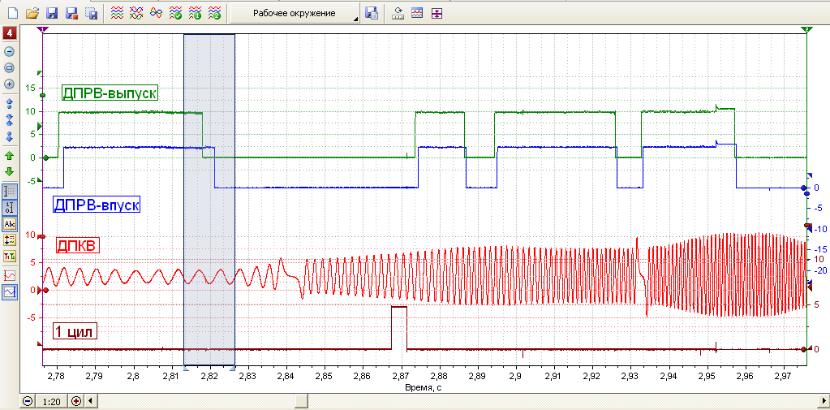
Task: Click save-selection icon with dashed outline floppy
Action: pyautogui.click(x=91, y=13)
